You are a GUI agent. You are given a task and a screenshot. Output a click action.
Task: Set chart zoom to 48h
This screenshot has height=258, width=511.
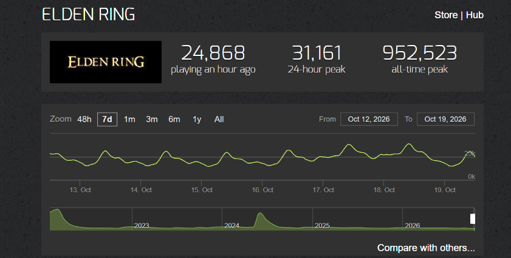(x=84, y=119)
